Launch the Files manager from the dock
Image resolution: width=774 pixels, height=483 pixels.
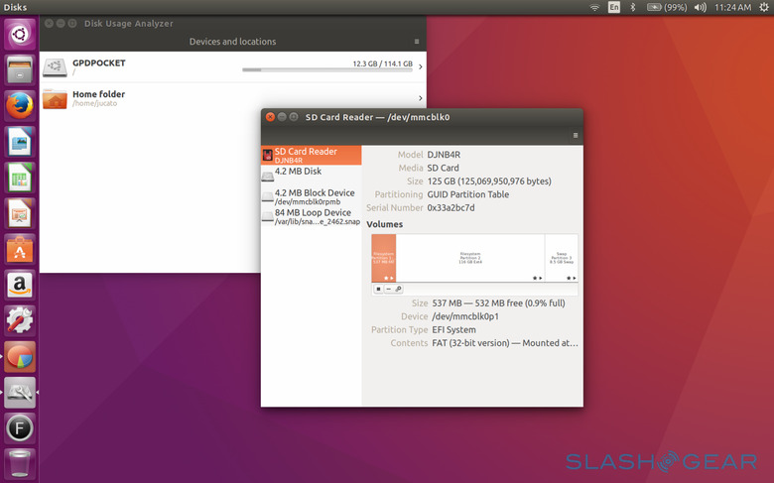click(x=20, y=69)
